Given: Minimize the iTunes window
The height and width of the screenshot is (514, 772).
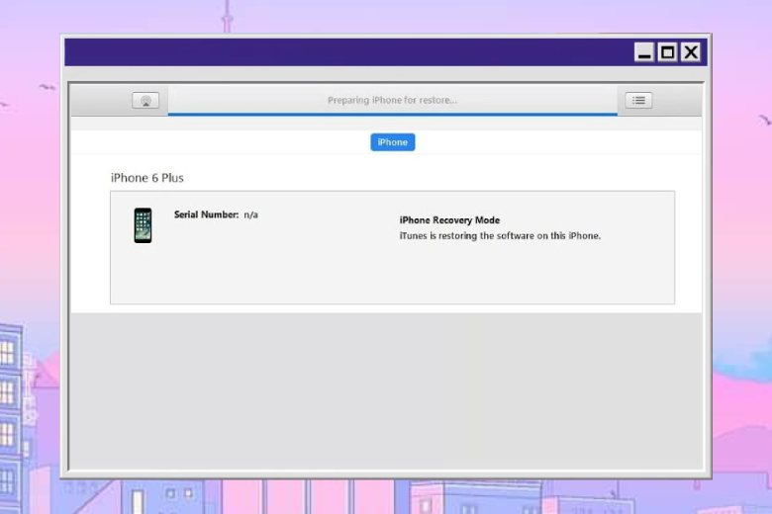Looking at the screenshot, I should 644,52.
